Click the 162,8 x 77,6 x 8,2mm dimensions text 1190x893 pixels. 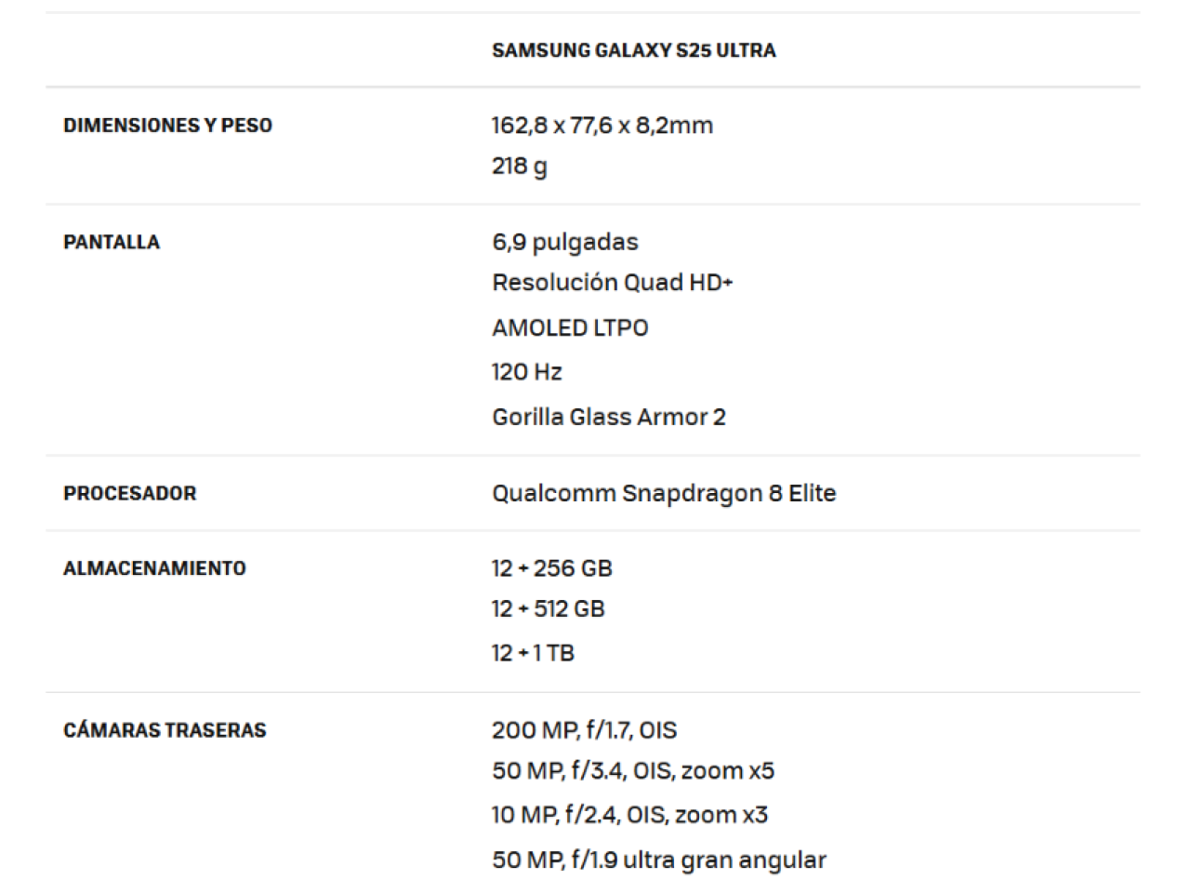[x=602, y=126]
